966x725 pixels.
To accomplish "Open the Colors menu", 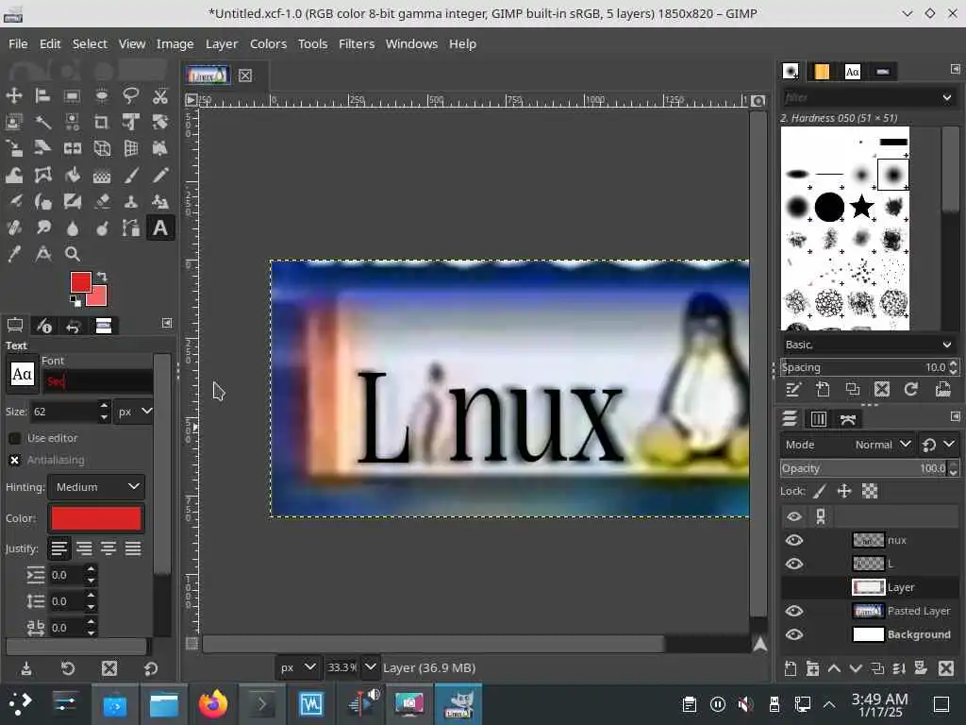I will 268,43.
